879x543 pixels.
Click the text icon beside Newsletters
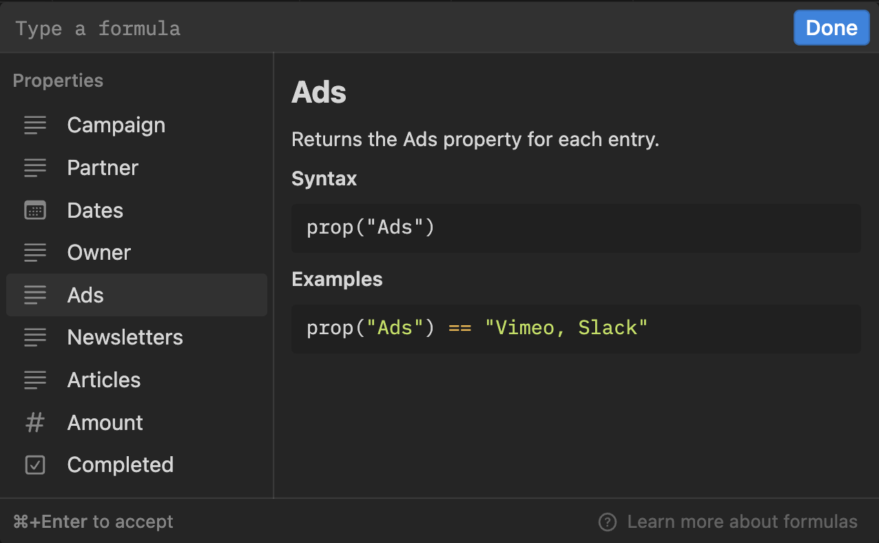point(35,338)
